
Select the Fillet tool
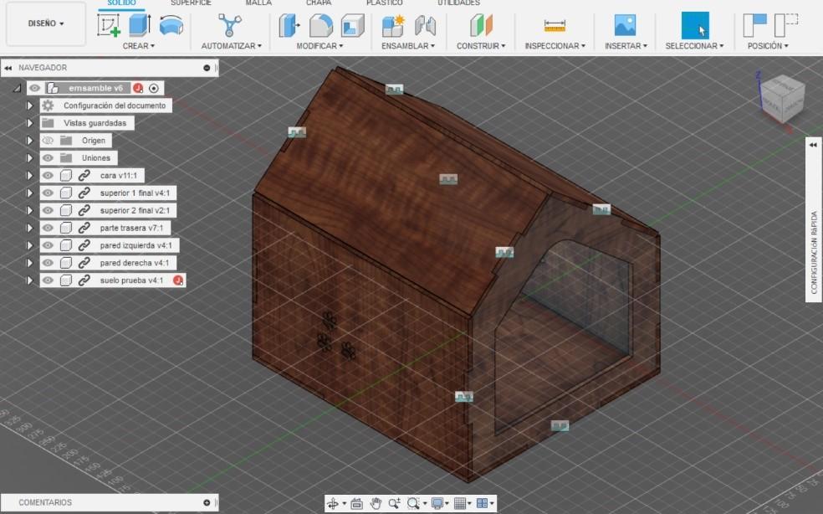coord(320,25)
